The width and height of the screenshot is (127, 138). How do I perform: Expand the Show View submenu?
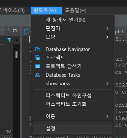73,84
